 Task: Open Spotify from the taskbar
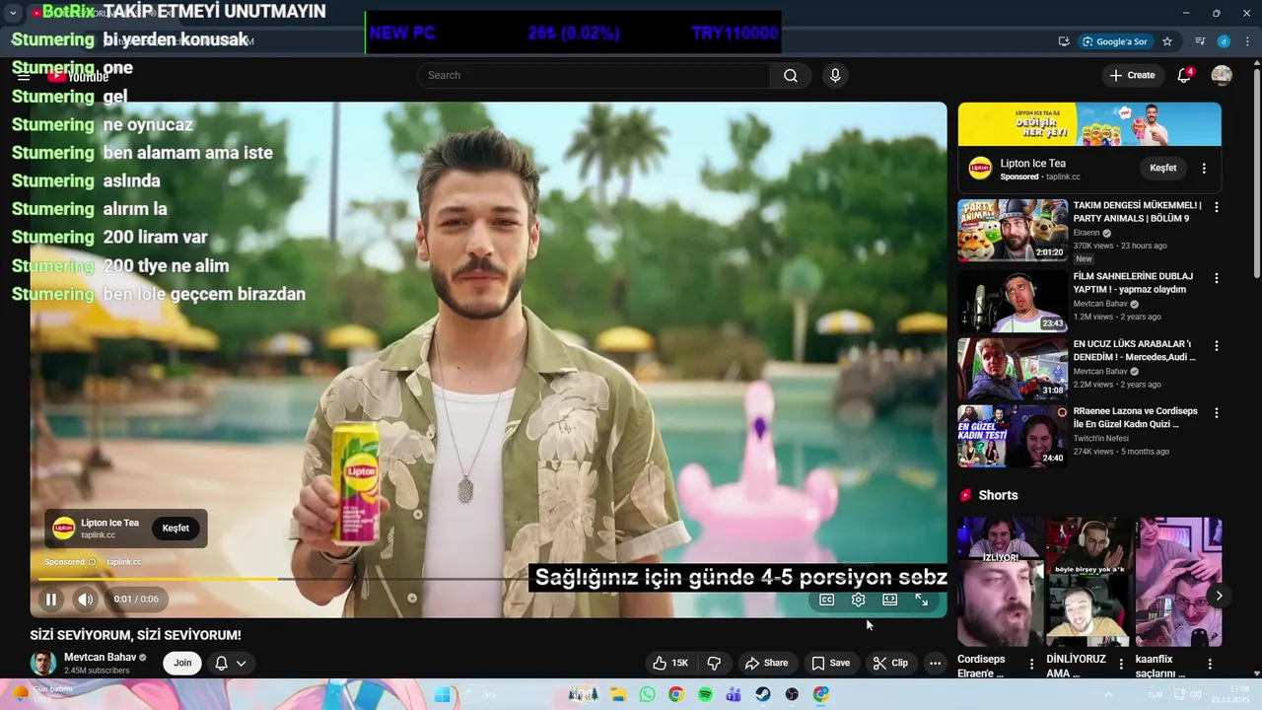pyautogui.click(x=705, y=694)
